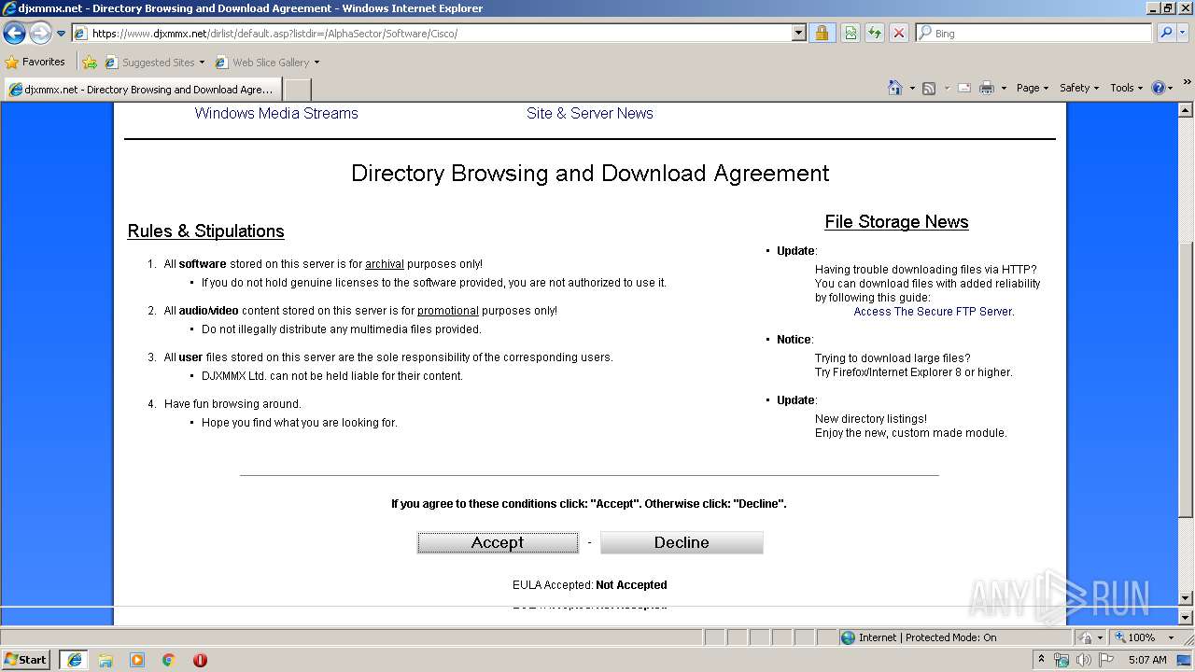
Task: Click the search magnifier button
Action: click(1164, 34)
